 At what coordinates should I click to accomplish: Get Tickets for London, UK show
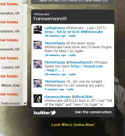[9, 76]
